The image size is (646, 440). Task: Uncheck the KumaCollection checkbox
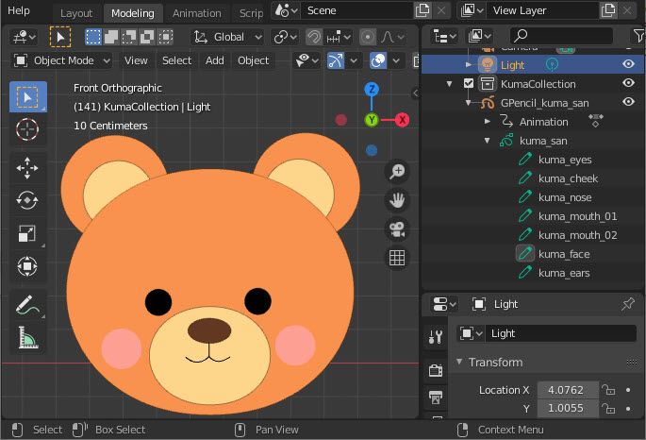(469, 84)
